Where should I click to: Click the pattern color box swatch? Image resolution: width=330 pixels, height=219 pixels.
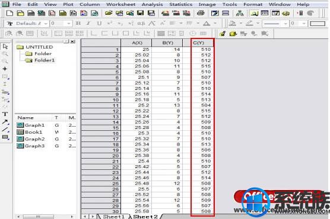tap(318, 24)
